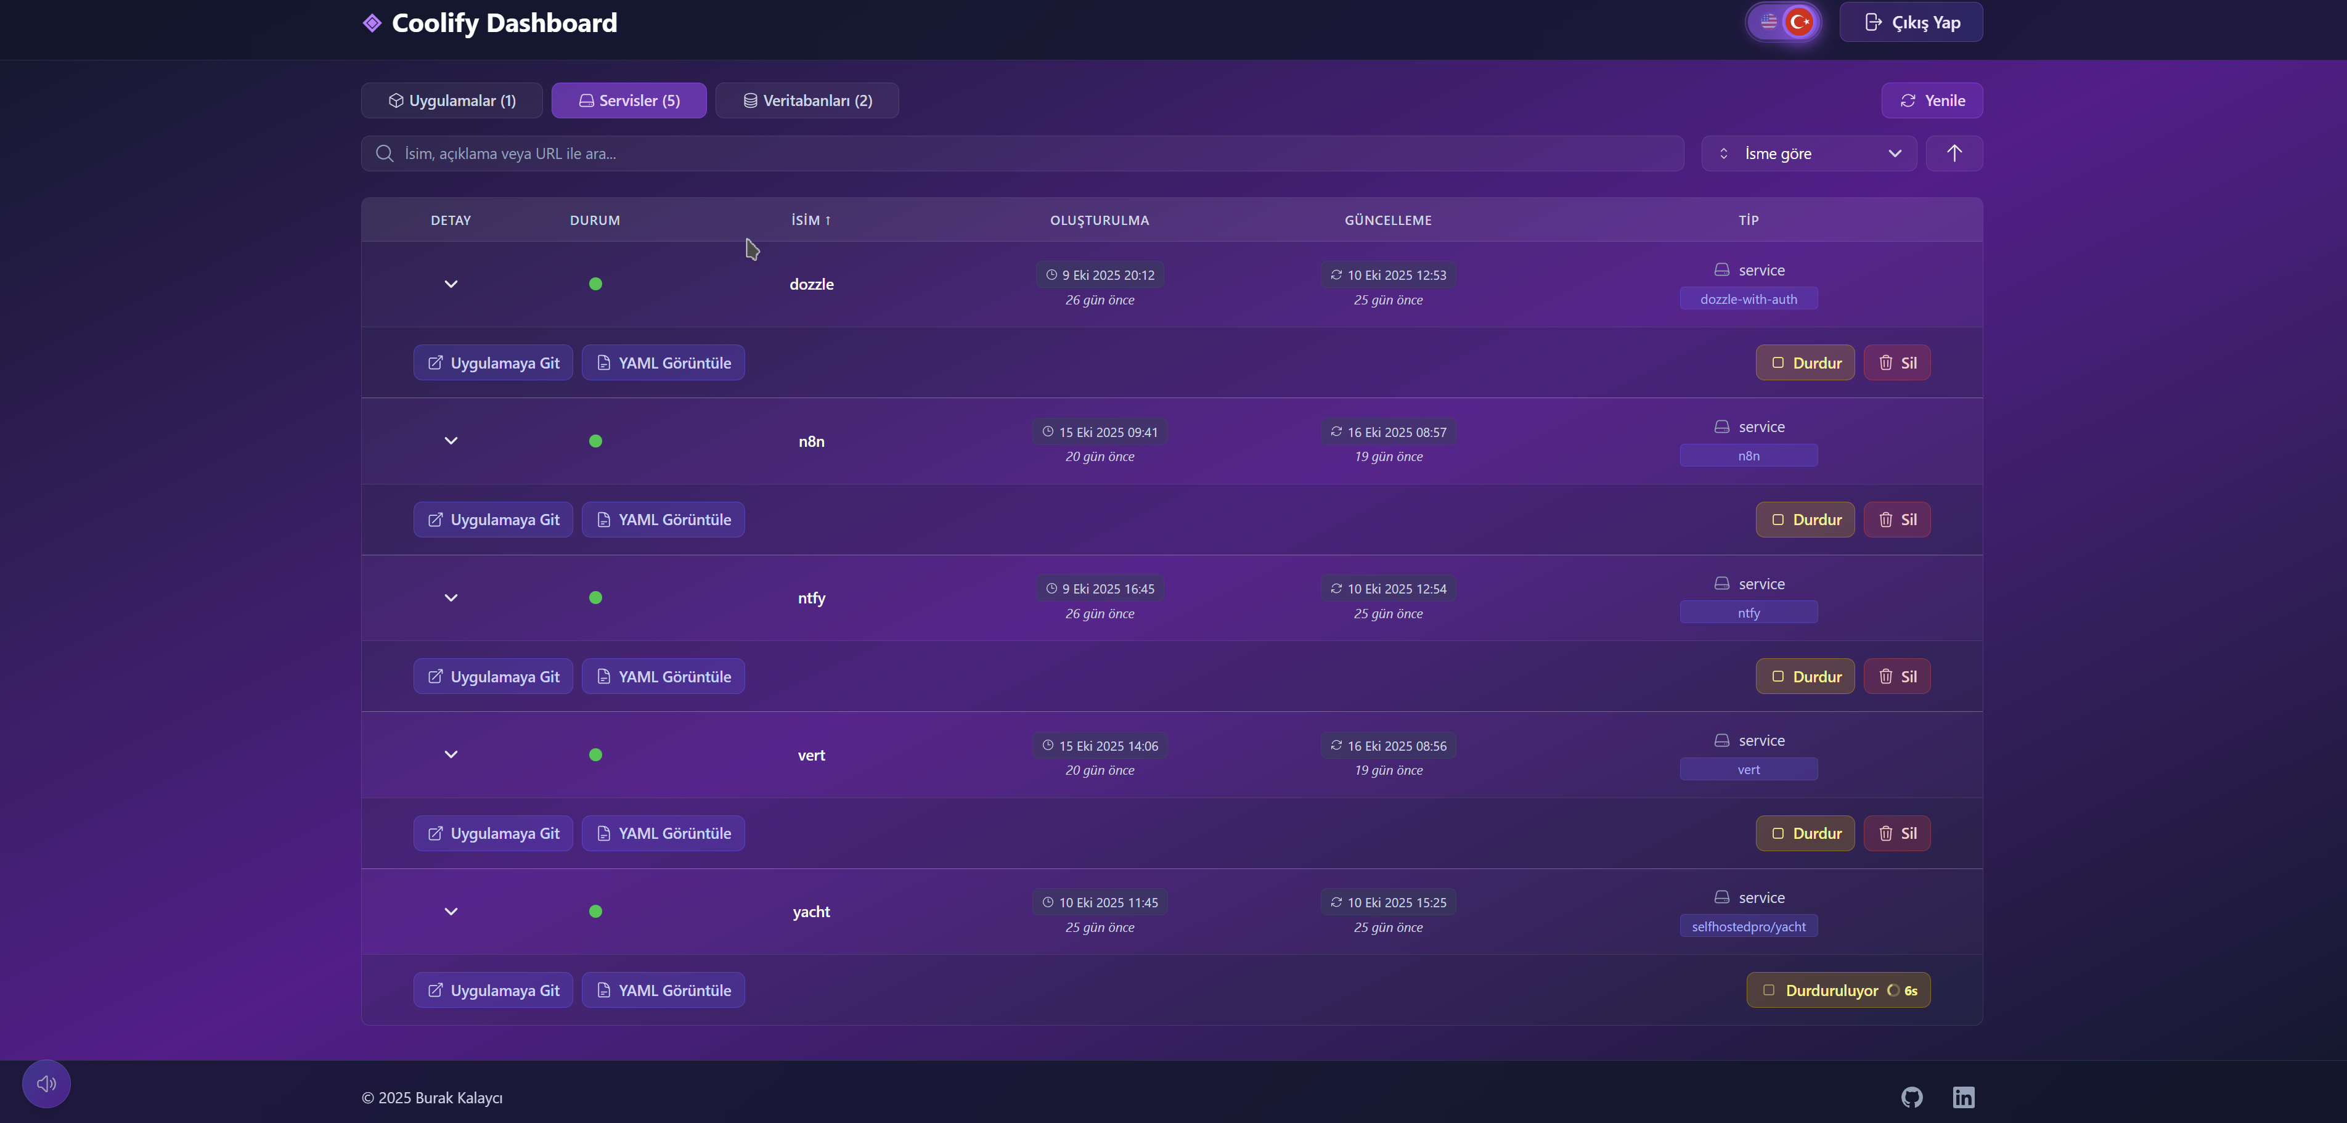Screen dimensions: 2347x1123
Task: Stop the ntfy service with Durdur
Action: (1804, 677)
